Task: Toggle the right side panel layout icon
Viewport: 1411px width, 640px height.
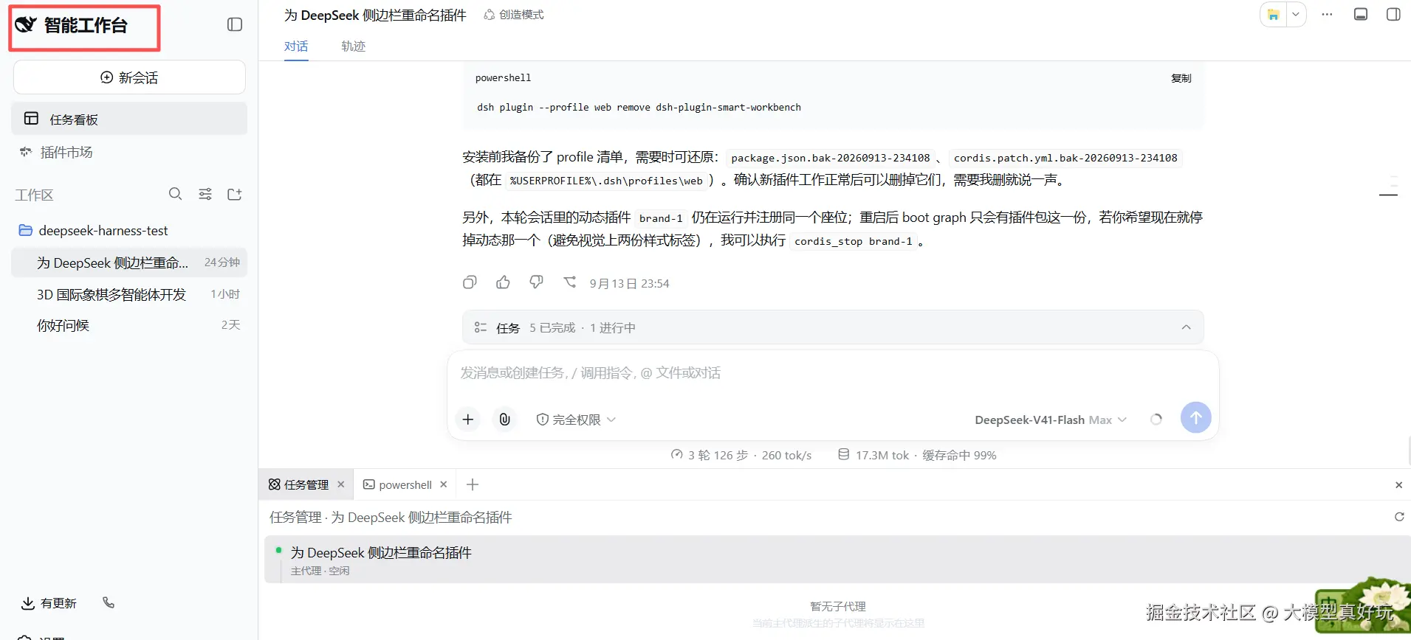Action: (x=1393, y=15)
